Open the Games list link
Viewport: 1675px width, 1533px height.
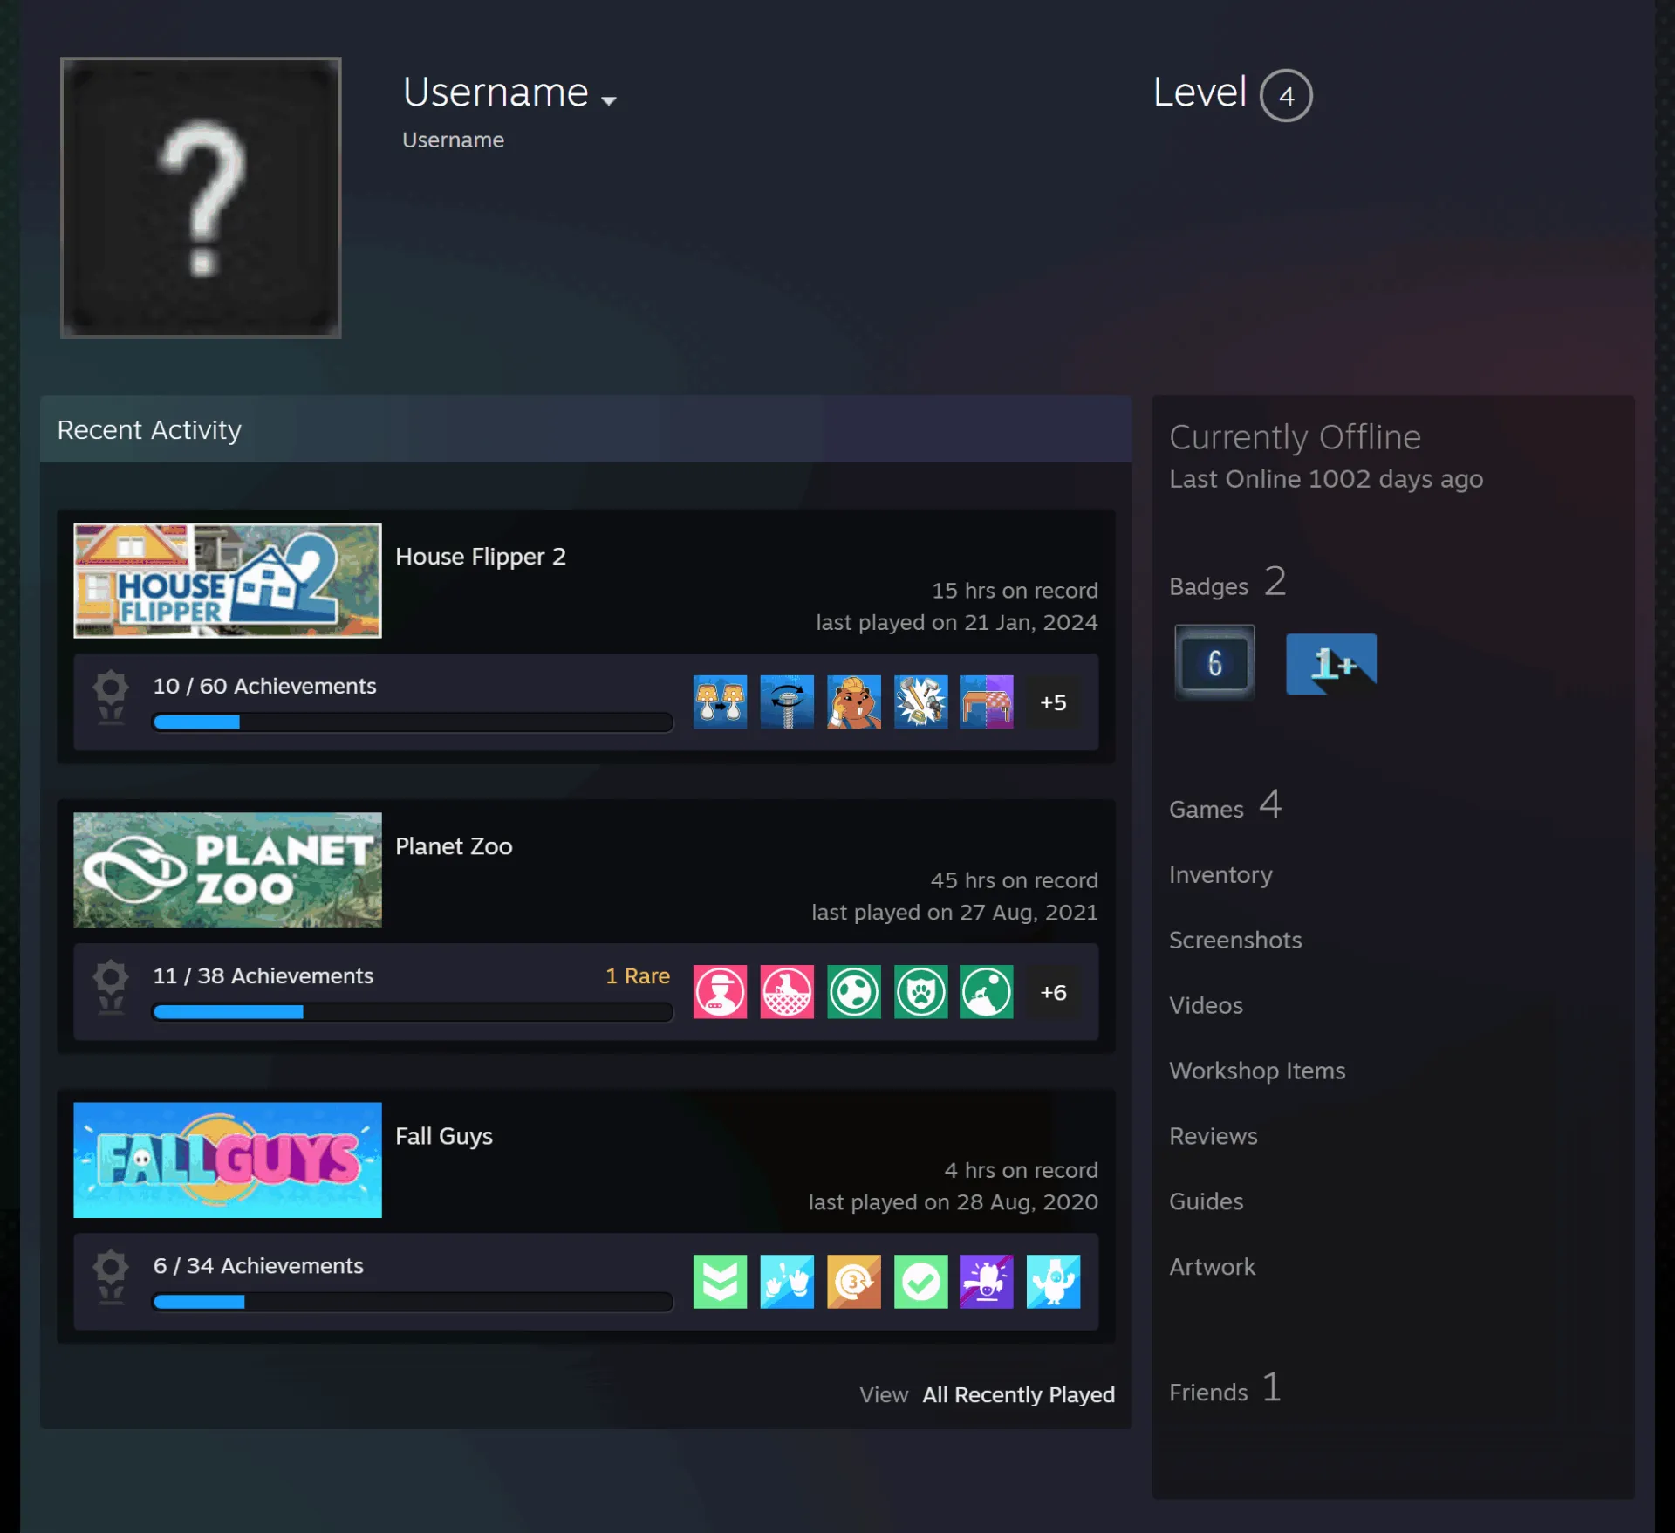[x=1225, y=805]
